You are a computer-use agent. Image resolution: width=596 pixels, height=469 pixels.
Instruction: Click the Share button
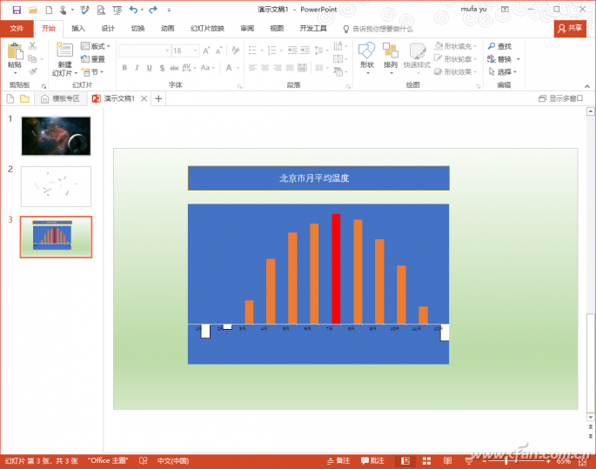click(570, 29)
